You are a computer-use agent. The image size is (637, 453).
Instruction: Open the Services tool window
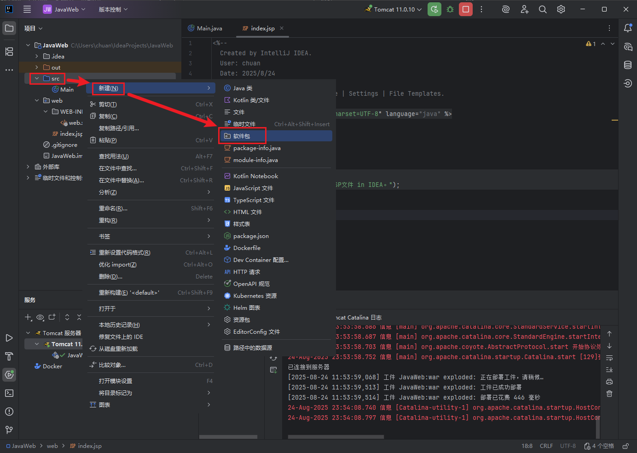pos(9,375)
